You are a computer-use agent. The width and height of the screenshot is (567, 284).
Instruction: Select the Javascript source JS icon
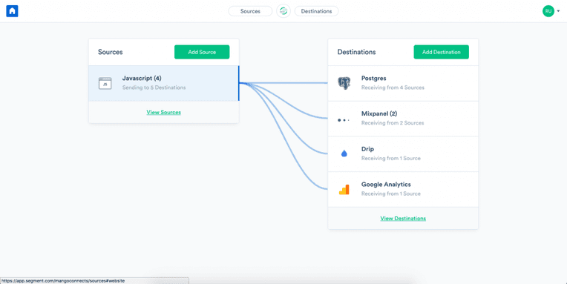coord(105,84)
